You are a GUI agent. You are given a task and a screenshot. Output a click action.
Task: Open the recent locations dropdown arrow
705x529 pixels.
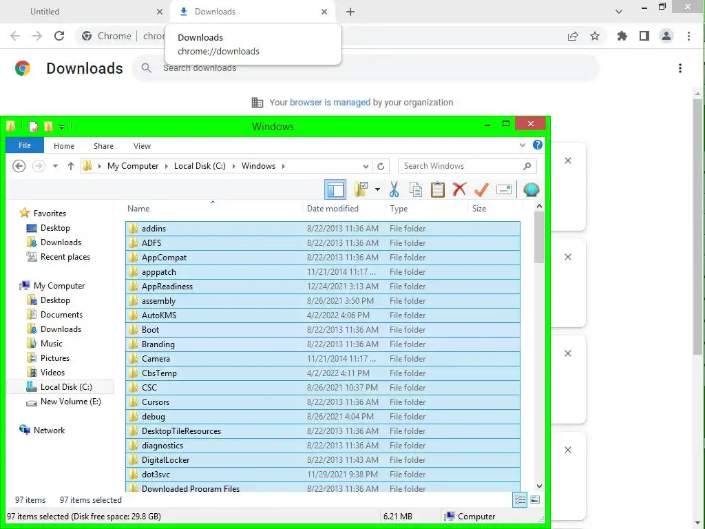(55, 166)
